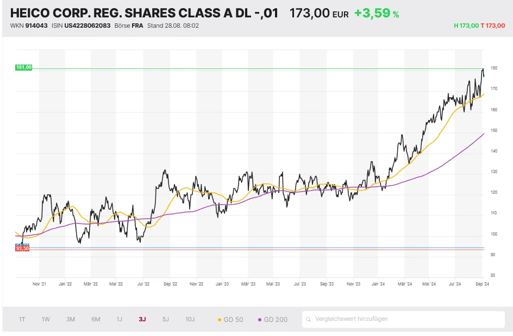Select the 1T time range
The image size is (513, 336).
[x=22, y=319]
